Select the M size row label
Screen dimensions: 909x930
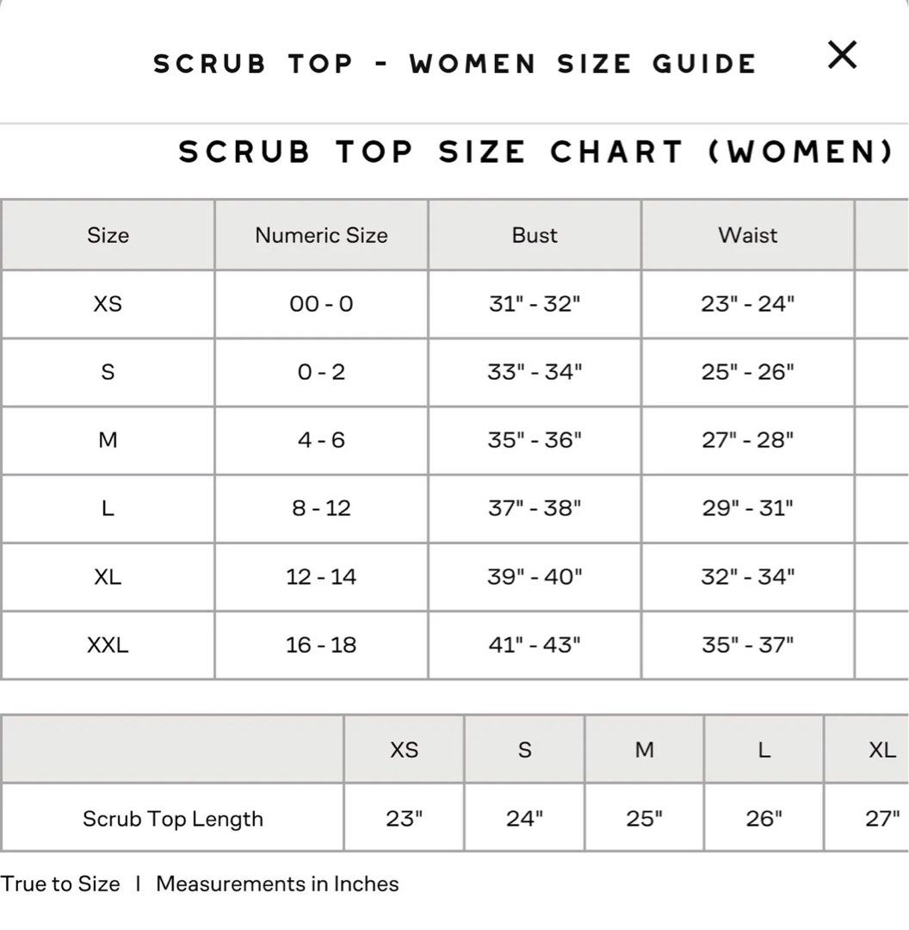tap(108, 440)
